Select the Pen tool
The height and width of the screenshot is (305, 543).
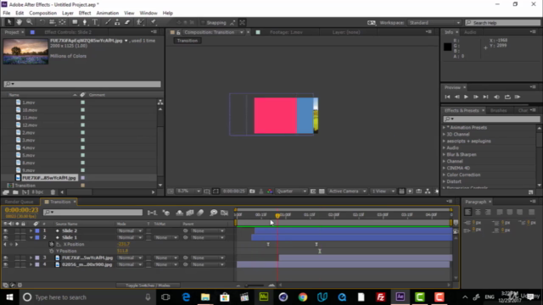(85, 23)
